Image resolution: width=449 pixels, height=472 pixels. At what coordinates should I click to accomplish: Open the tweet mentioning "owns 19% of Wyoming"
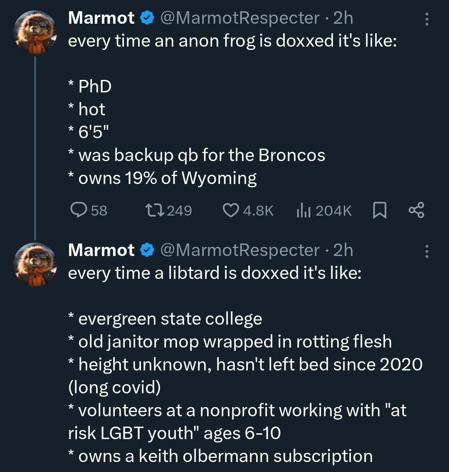click(x=167, y=178)
